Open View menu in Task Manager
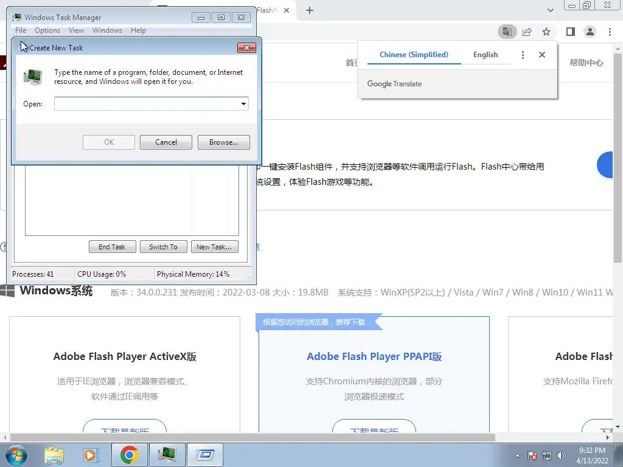The image size is (623, 467). click(76, 30)
